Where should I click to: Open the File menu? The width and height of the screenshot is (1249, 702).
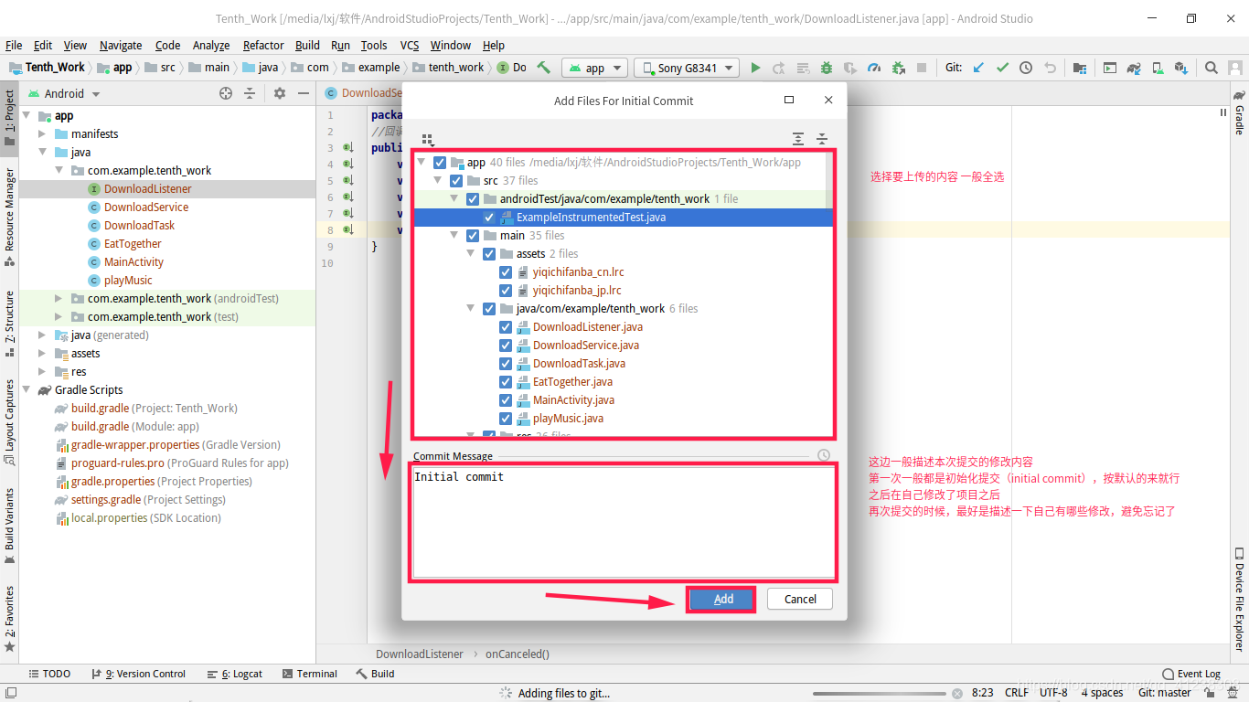pos(14,45)
